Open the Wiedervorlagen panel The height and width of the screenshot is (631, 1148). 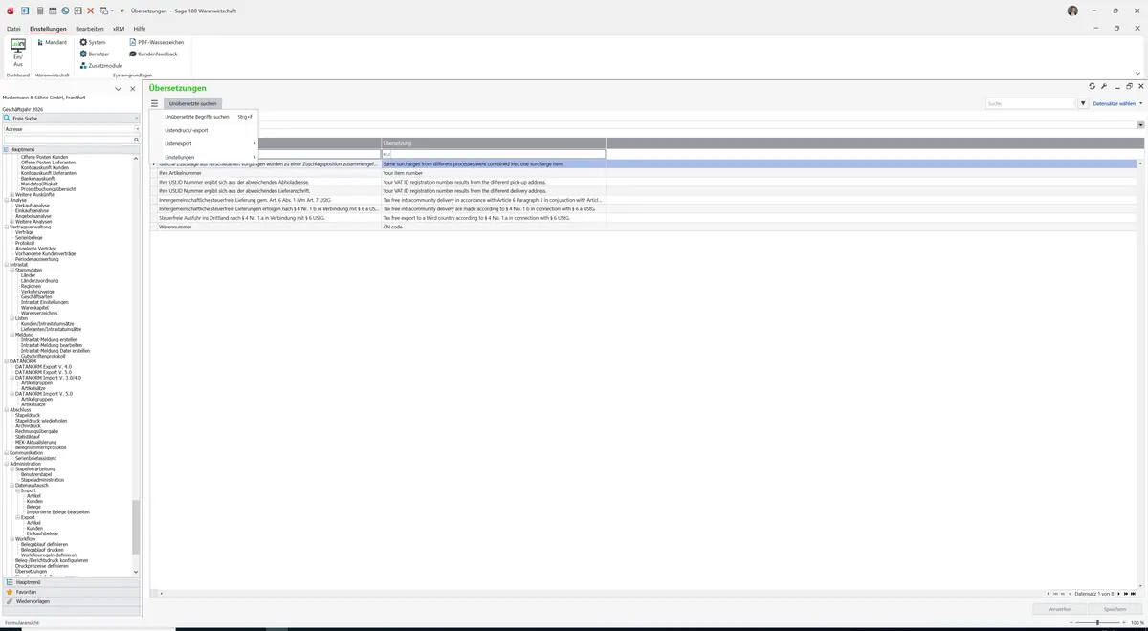(71, 601)
